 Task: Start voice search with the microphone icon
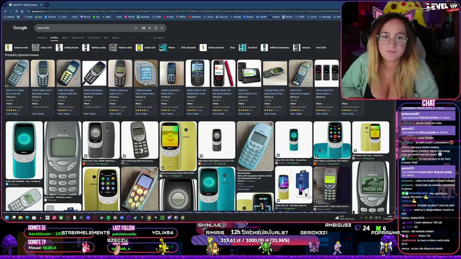149,28
